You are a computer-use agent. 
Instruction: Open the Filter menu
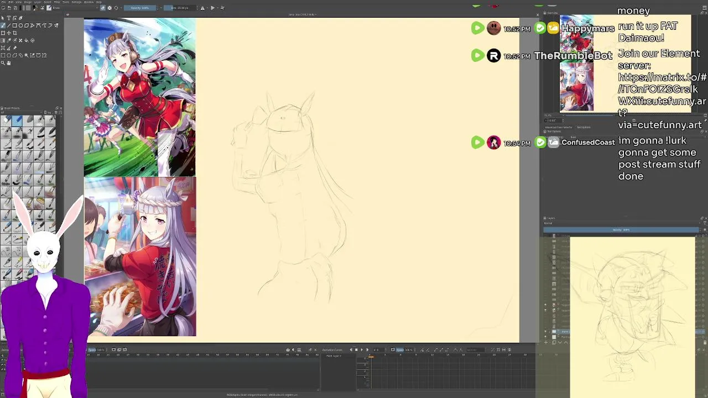(x=58, y=2)
